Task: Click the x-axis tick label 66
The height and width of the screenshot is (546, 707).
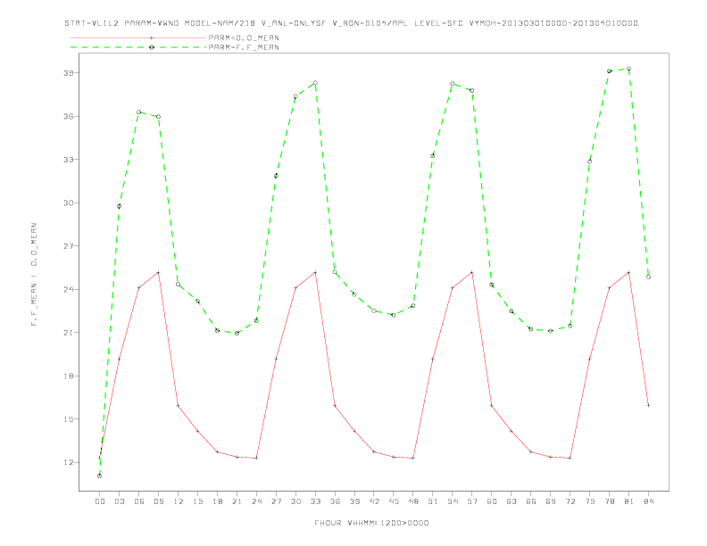Action: (x=531, y=501)
